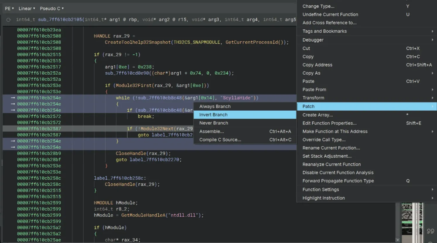437x243 pixels.
Task: Open the Linear view dropdown
Action: [27, 8]
